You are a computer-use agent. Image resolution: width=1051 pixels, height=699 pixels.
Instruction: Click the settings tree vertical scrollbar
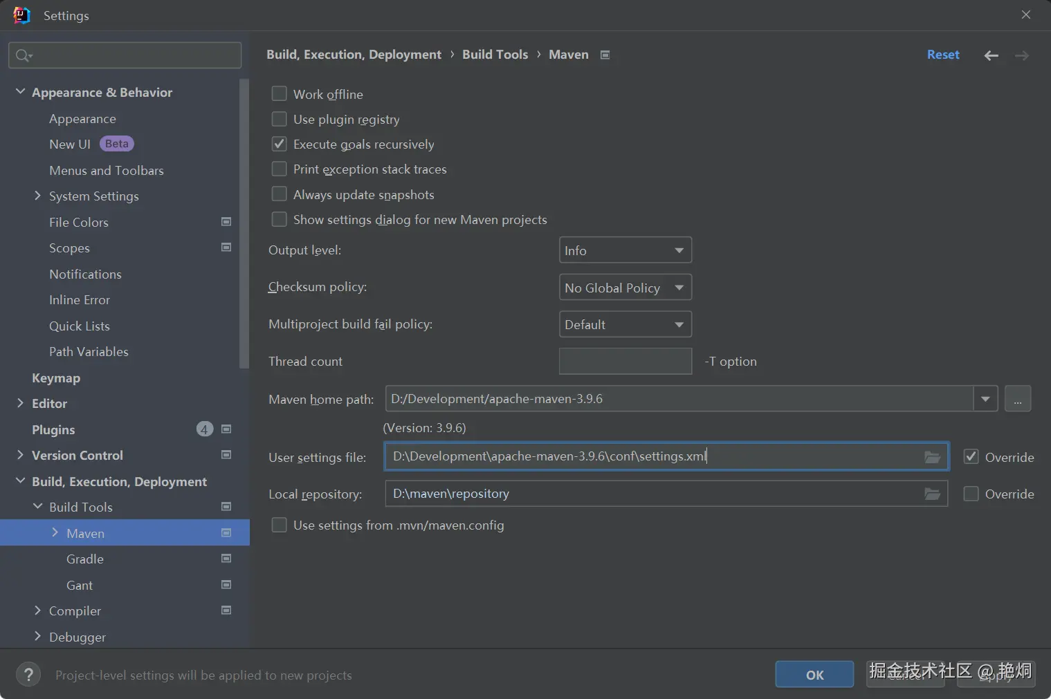244,224
